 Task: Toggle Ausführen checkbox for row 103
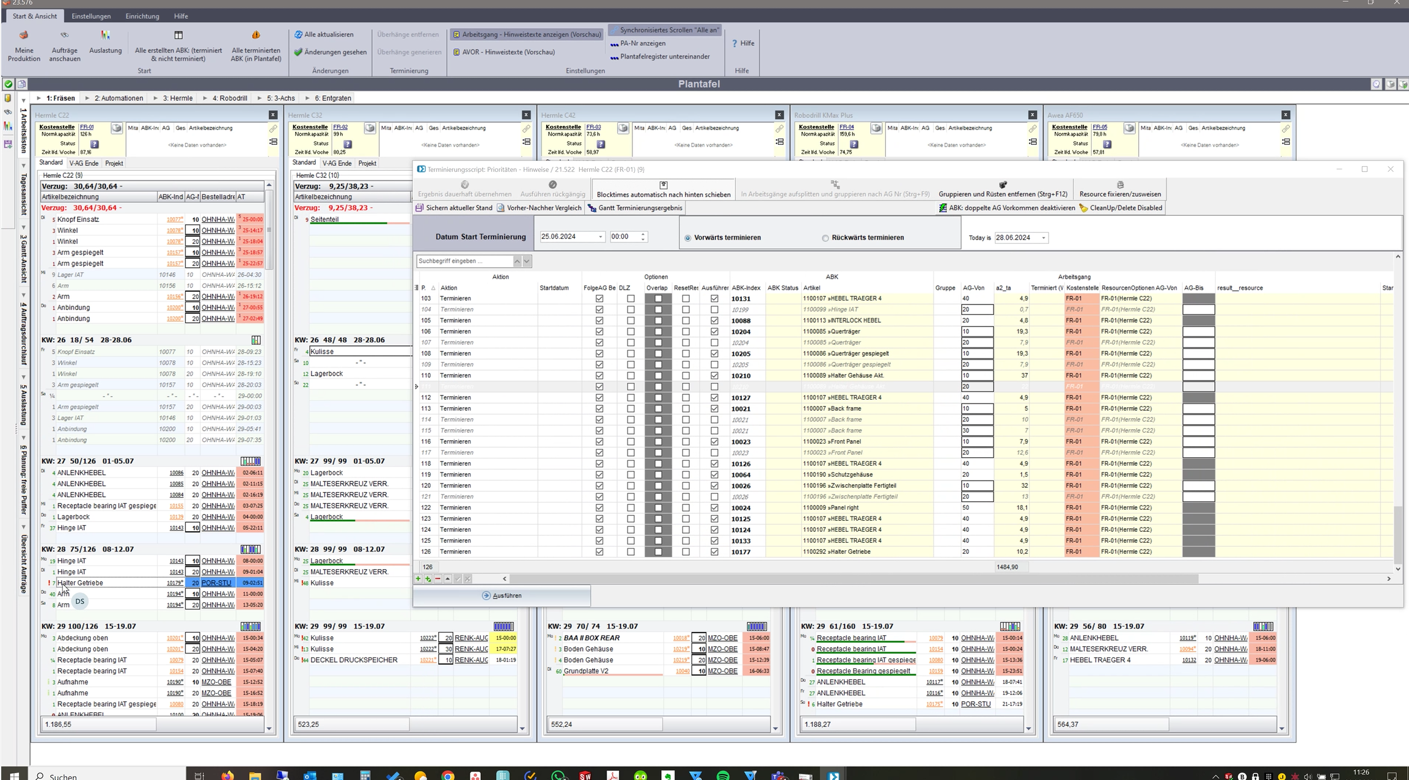pyautogui.click(x=714, y=299)
